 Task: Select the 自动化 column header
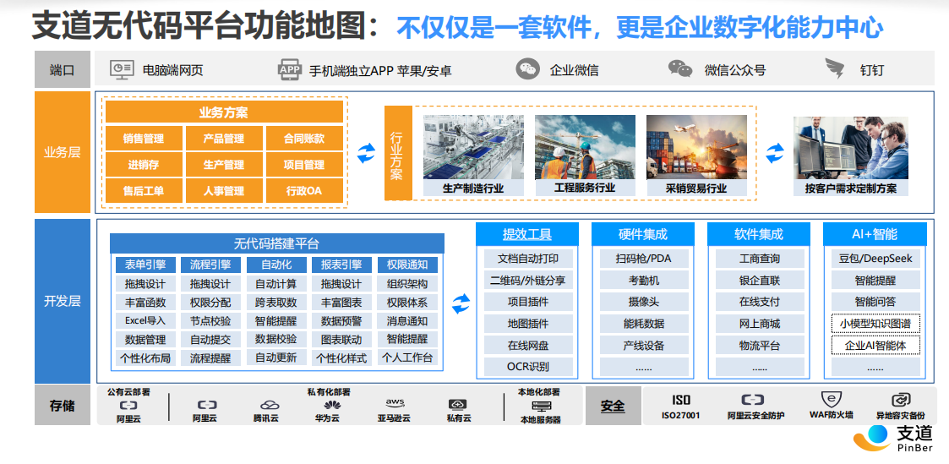click(276, 265)
